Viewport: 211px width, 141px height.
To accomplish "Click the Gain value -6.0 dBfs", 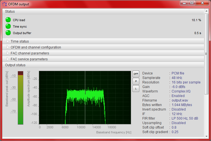I will [178, 87].
